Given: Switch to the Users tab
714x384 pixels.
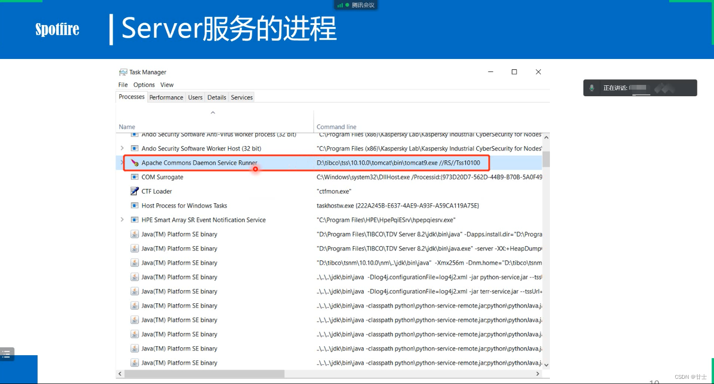Looking at the screenshot, I should (x=195, y=97).
